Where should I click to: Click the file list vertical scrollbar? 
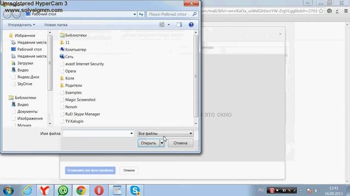(x=196, y=76)
